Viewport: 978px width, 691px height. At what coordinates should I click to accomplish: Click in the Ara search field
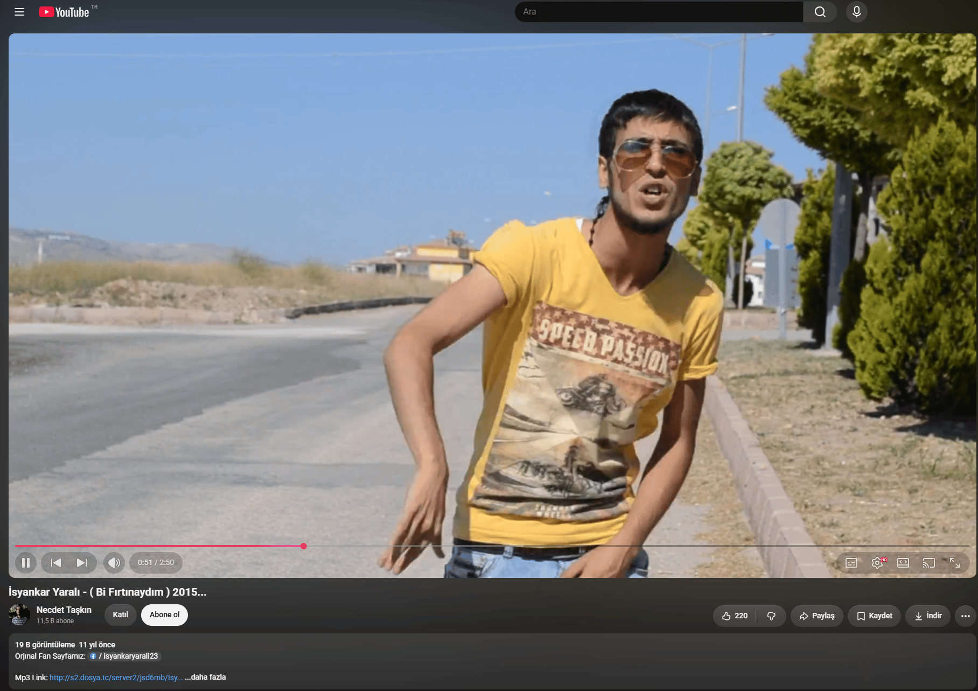(659, 12)
